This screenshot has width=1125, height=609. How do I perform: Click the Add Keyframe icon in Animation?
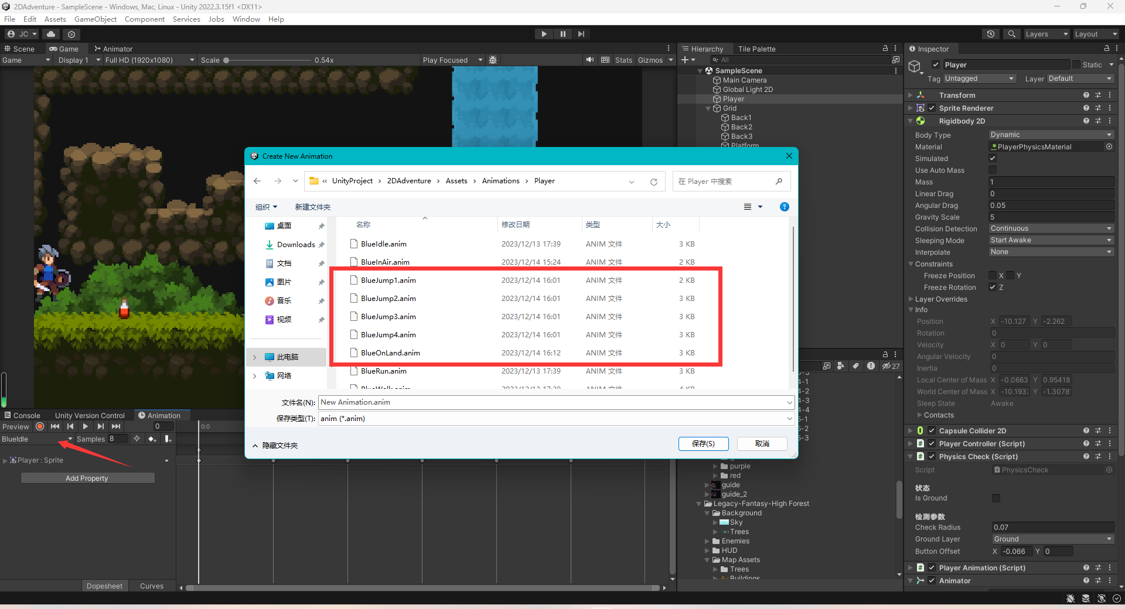152,439
